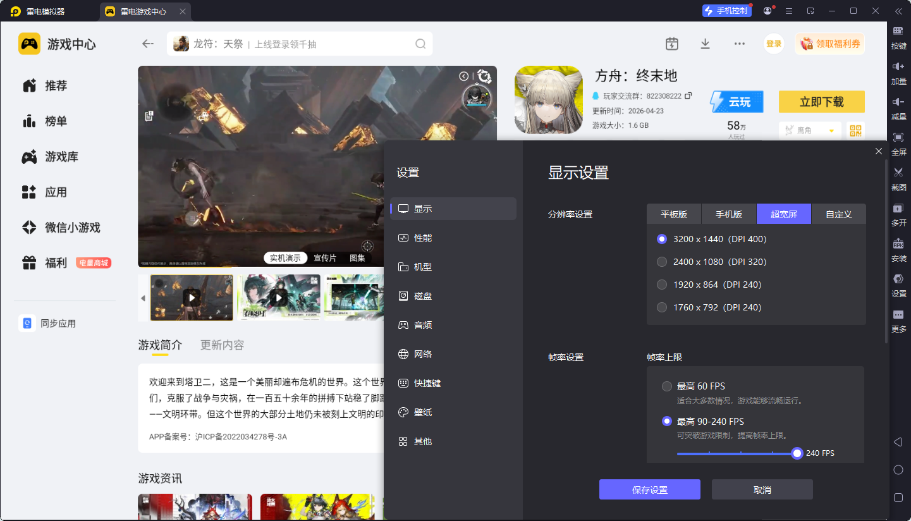This screenshot has width=911, height=521.
Task: Switch to the 自定义 resolution tab
Action: (839, 214)
